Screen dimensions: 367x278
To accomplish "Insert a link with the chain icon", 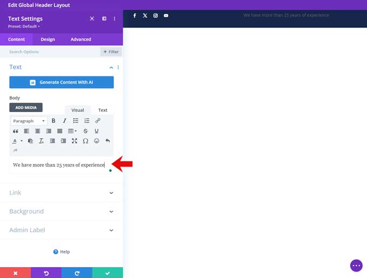I will coord(98,121).
